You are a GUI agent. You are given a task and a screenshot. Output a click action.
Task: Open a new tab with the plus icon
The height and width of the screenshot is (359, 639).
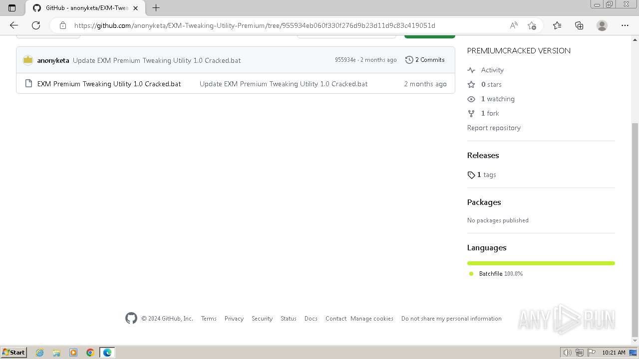tap(156, 8)
